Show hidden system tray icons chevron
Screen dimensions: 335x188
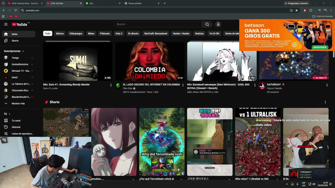point(287,184)
